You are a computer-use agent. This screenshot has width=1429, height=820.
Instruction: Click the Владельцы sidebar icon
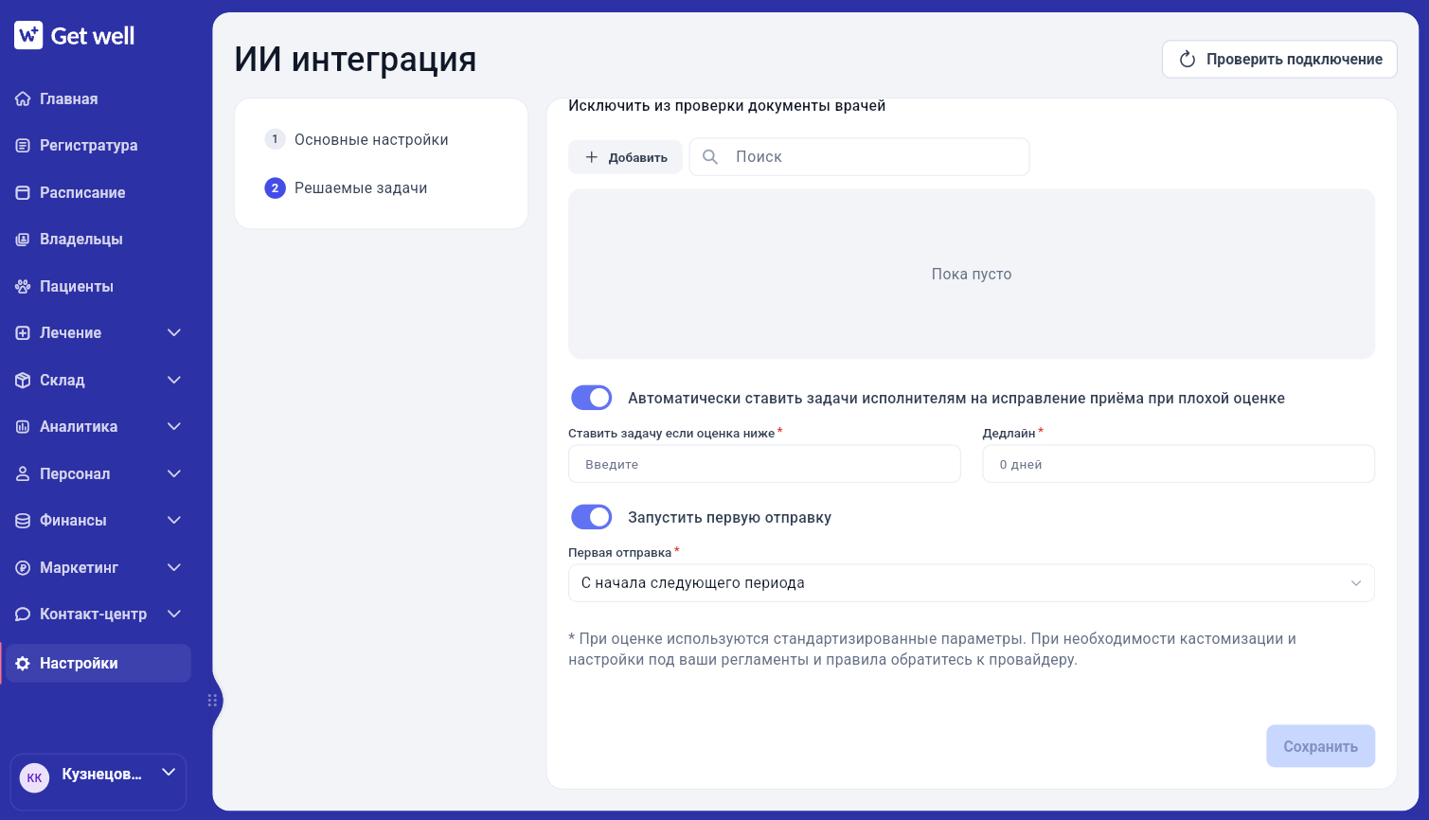pyautogui.click(x=23, y=240)
